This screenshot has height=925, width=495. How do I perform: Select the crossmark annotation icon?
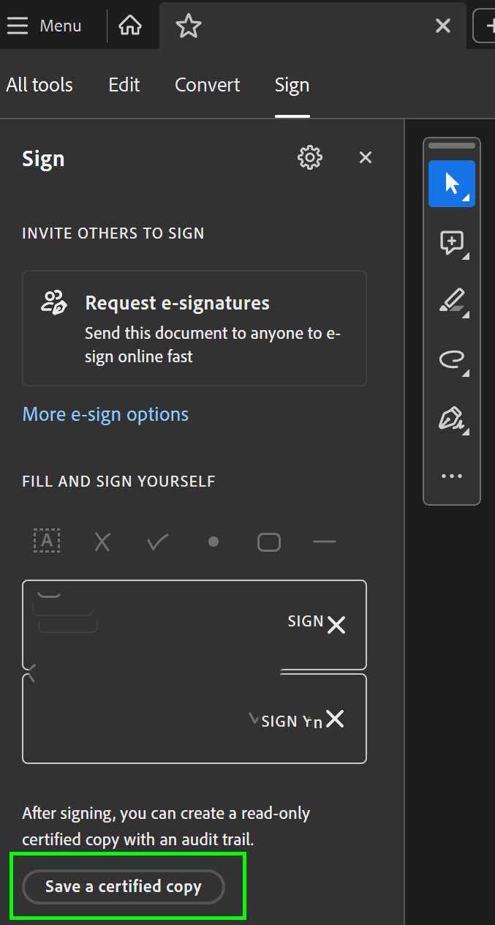tap(102, 541)
